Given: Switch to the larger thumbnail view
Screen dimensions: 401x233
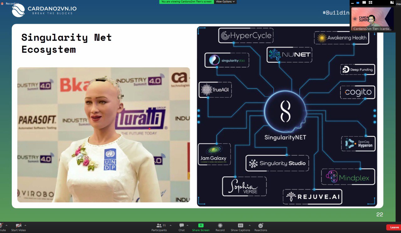Looking at the screenshot, I should pos(364,3).
